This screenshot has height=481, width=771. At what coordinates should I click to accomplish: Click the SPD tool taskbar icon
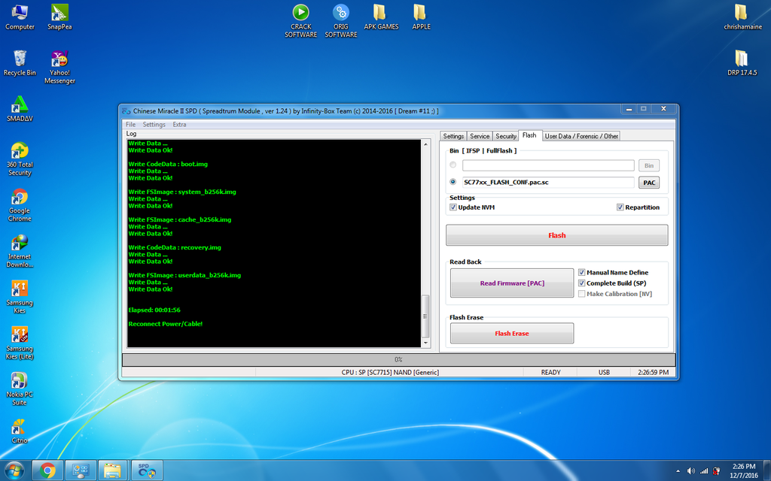pos(147,470)
